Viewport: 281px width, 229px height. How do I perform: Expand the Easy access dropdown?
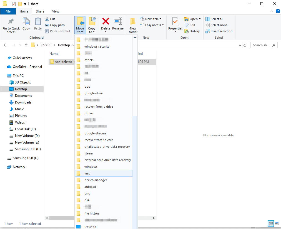(152, 25)
